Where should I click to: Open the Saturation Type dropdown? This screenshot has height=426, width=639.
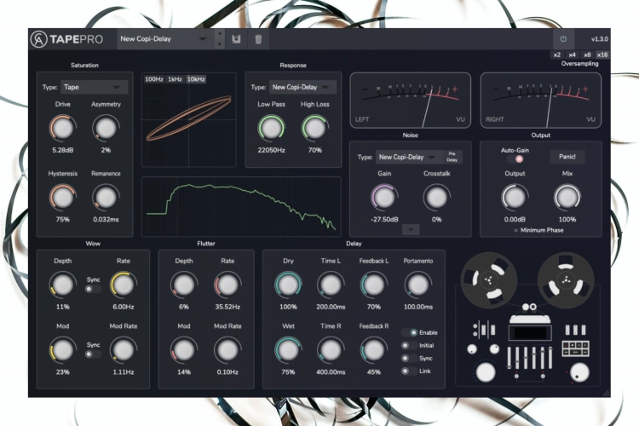coord(94,87)
